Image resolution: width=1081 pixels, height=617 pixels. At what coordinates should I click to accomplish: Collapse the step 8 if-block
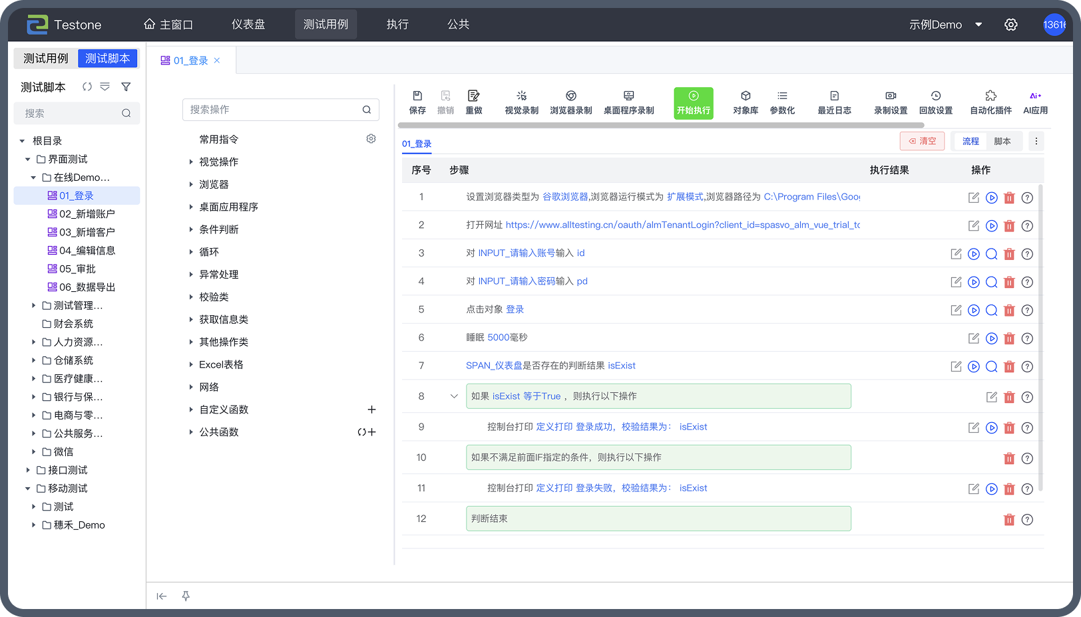tap(454, 396)
